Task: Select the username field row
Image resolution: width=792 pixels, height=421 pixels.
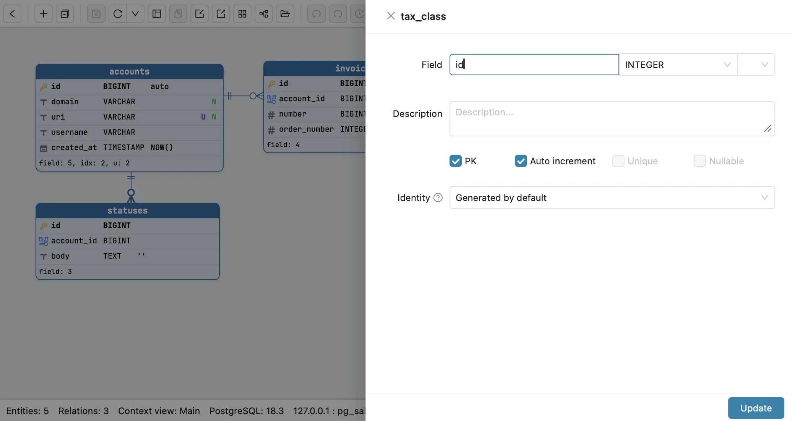Action: pos(130,132)
